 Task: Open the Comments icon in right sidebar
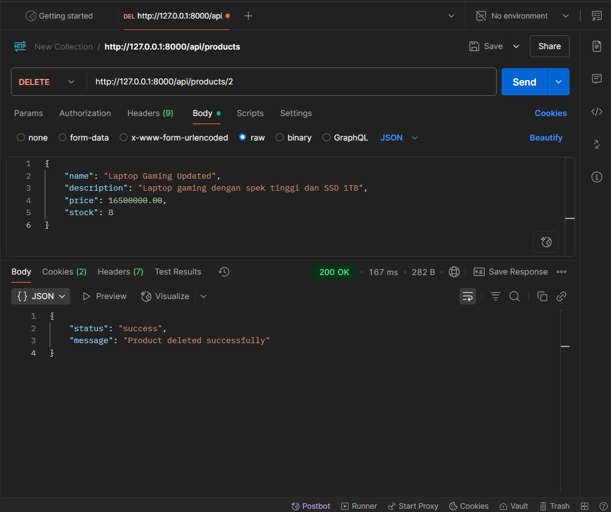click(597, 79)
